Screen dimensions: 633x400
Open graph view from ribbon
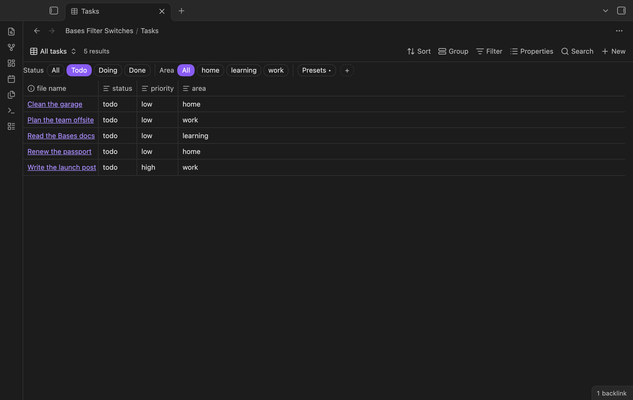[11, 47]
